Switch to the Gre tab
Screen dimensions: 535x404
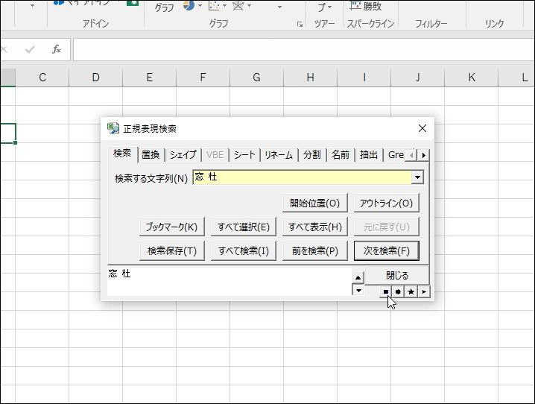pos(395,155)
